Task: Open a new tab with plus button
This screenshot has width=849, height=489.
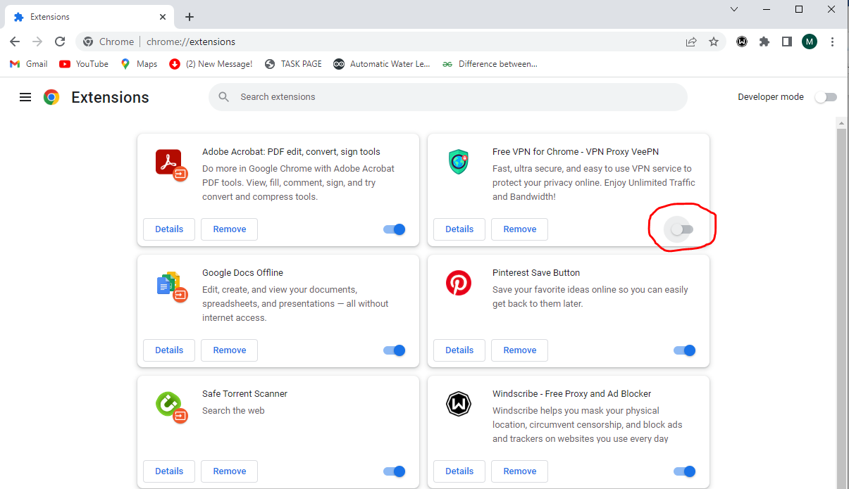Action: 190,17
